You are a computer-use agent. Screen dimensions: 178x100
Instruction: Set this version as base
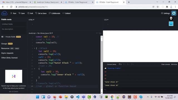(x=41, y=13)
